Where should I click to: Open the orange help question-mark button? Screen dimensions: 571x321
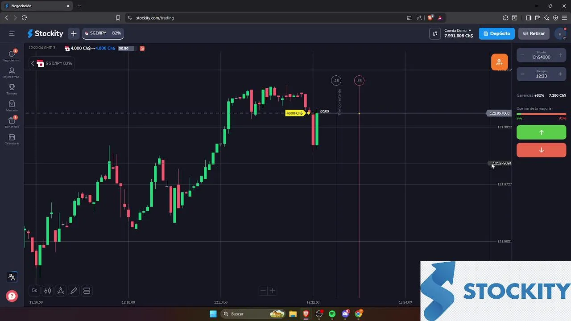coord(12,296)
